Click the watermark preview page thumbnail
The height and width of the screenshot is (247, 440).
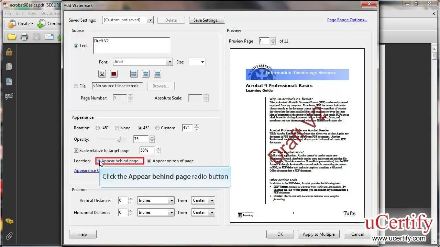(x=297, y=136)
